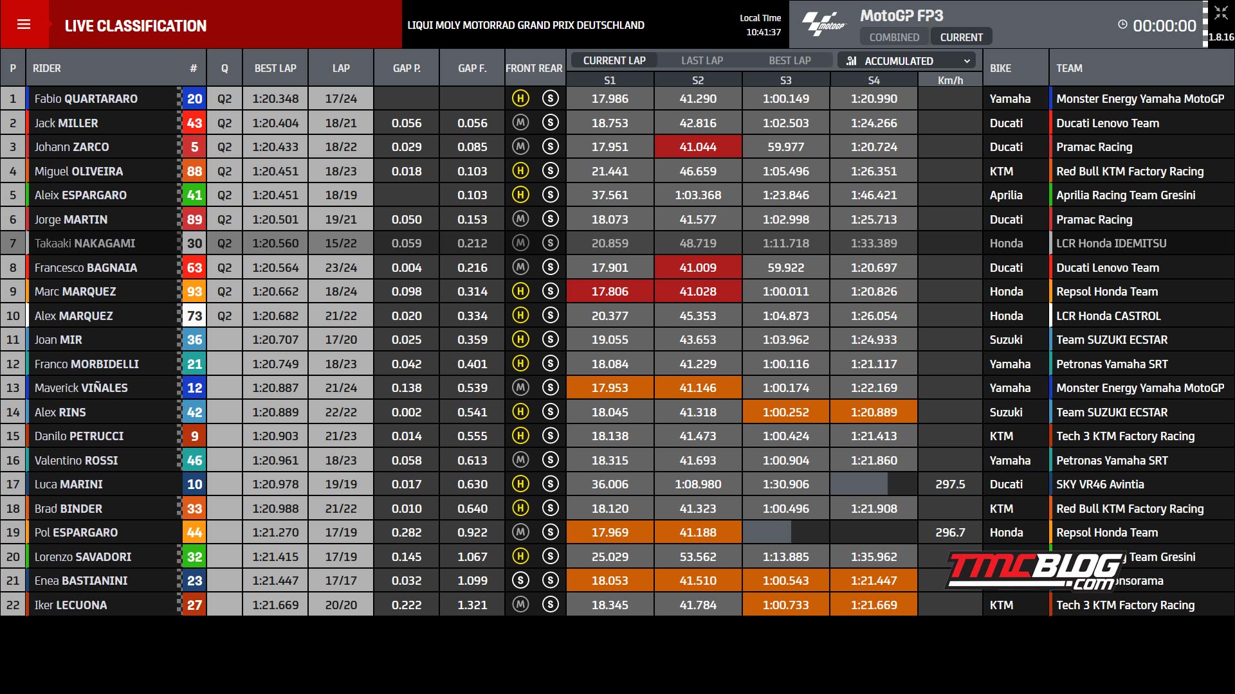
Task: Open the ACCUMULATED dropdown
Action: 906,60
